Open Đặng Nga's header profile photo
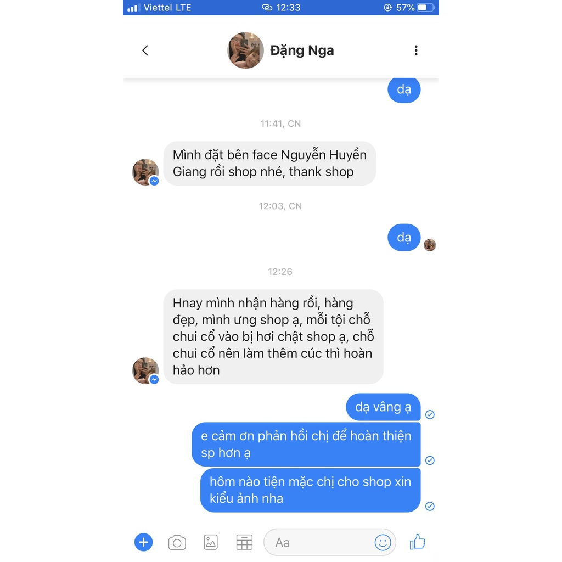 coord(245,50)
